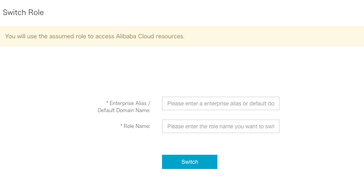364x182 pixels.
Task: Place cursor in the default domain box
Action: point(221,103)
